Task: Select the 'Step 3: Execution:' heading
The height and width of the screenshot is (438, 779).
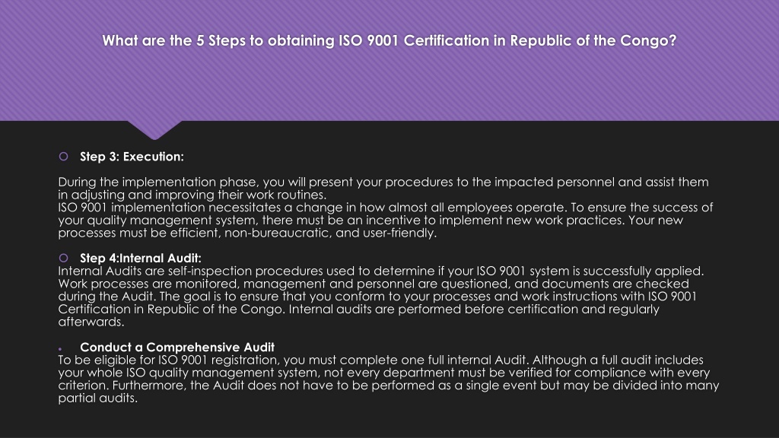Action: (x=132, y=157)
